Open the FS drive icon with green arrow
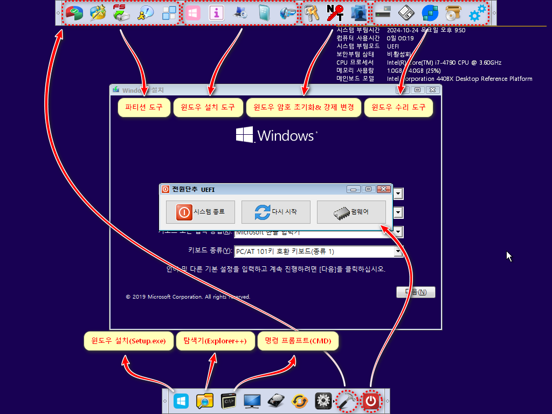552x414 pixels. 121,13
